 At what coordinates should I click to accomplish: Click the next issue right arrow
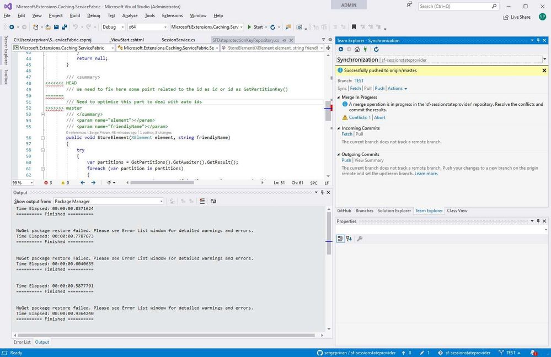pos(93,182)
